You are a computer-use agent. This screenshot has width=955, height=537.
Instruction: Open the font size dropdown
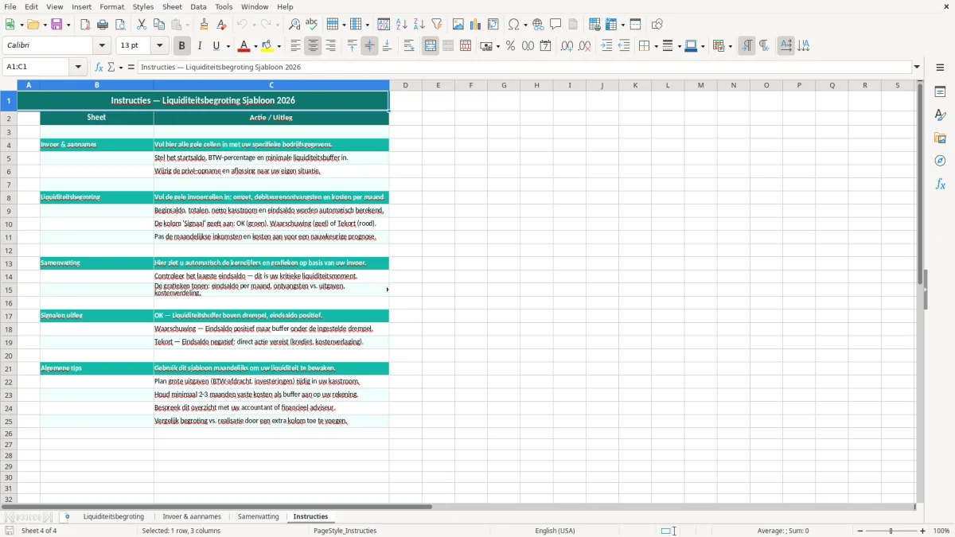click(159, 46)
